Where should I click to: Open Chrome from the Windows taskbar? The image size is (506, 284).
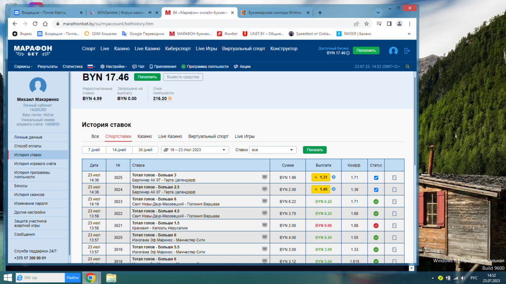(x=91, y=277)
